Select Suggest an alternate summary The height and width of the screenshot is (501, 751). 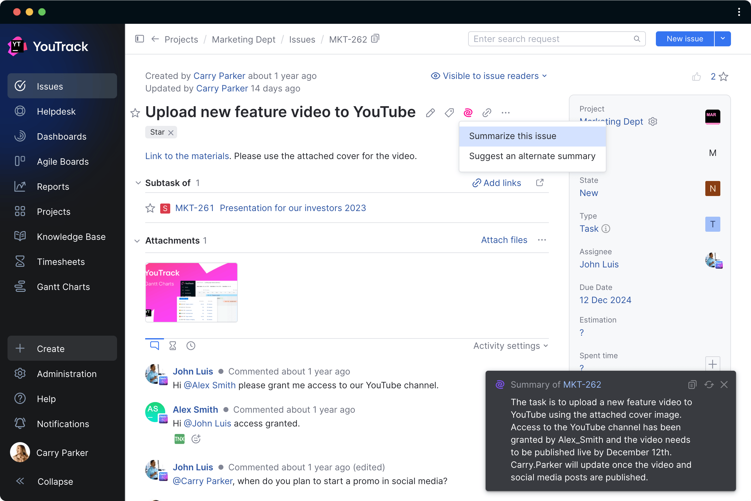pos(532,156)
